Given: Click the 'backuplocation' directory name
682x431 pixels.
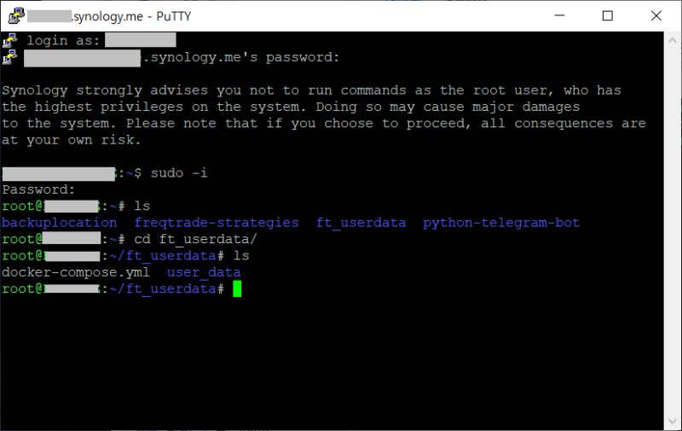Looking at the screenshot, I should tap(60, 223).
